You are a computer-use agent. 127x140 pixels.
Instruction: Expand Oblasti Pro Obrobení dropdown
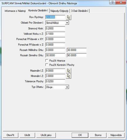coord(67,23)
